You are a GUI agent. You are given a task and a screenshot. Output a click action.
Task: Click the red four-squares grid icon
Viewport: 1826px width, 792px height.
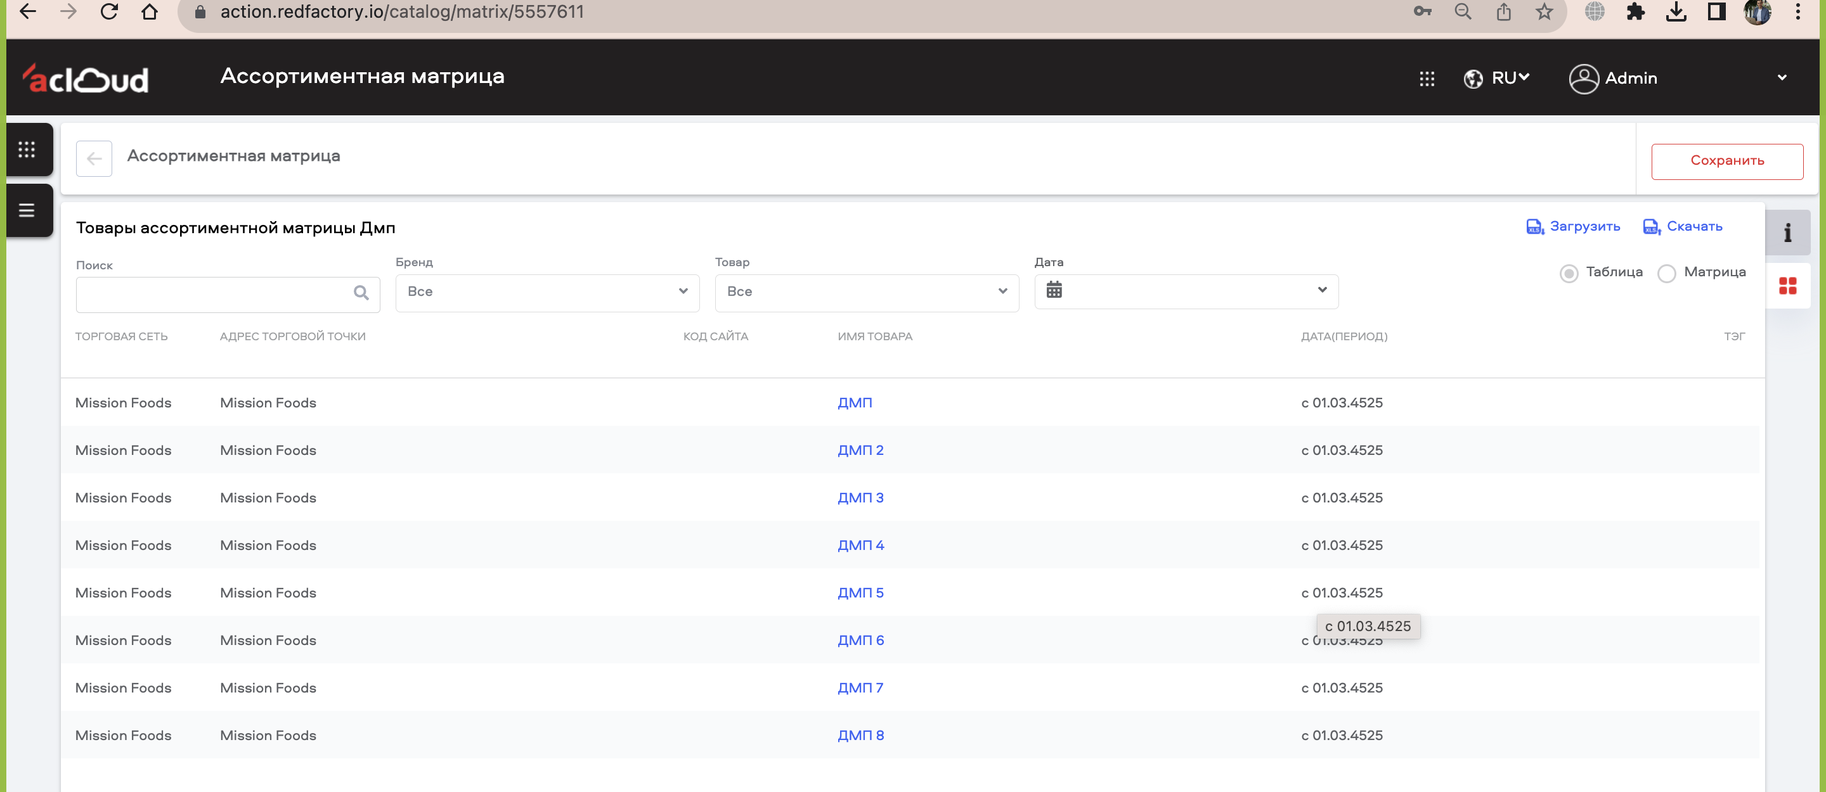[1787, 286]
